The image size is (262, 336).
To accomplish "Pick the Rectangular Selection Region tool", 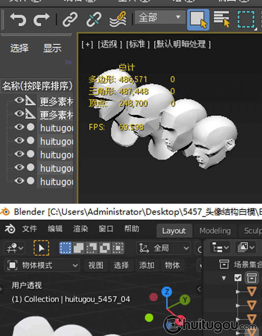I will (x=246, y=20).
